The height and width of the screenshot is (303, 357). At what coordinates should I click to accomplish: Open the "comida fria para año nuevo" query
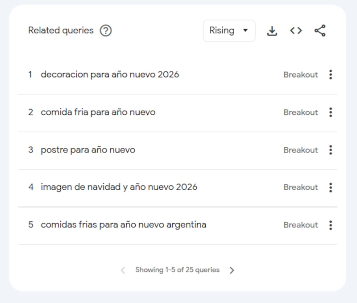point(98,112)
